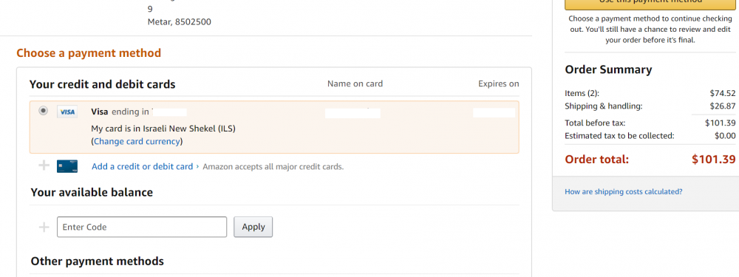Click the Expires on column header
This screenshot has height=277, width=739.
(499, 84)
